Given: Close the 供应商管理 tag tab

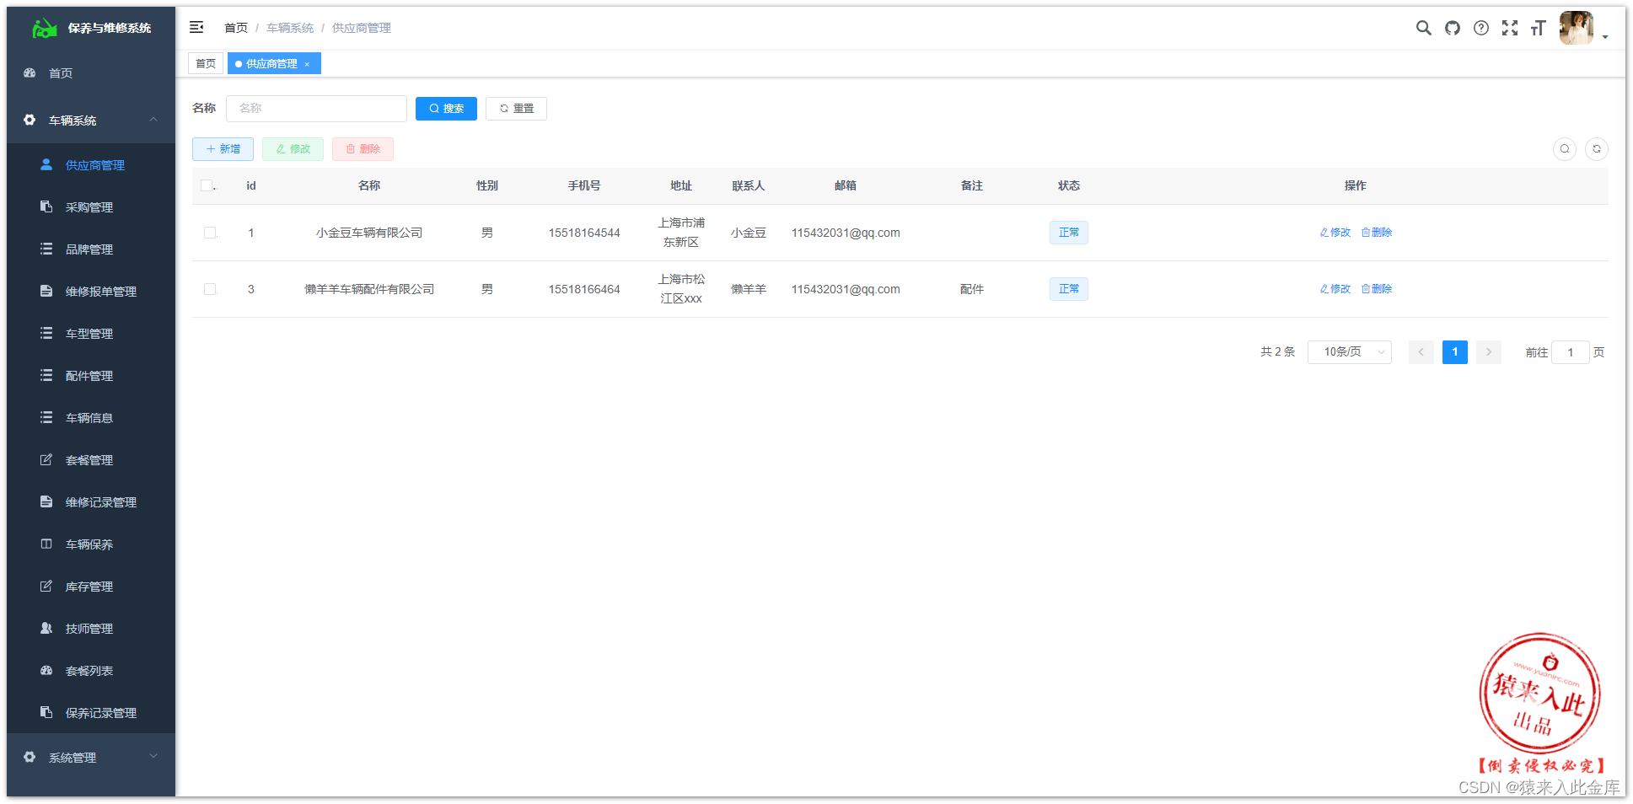Looking at the screenshot, I should click(307, 64).
